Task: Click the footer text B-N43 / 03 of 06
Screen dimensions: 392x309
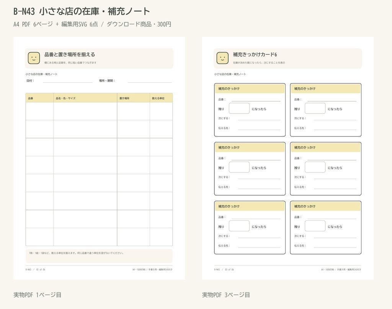Action: 224,270
